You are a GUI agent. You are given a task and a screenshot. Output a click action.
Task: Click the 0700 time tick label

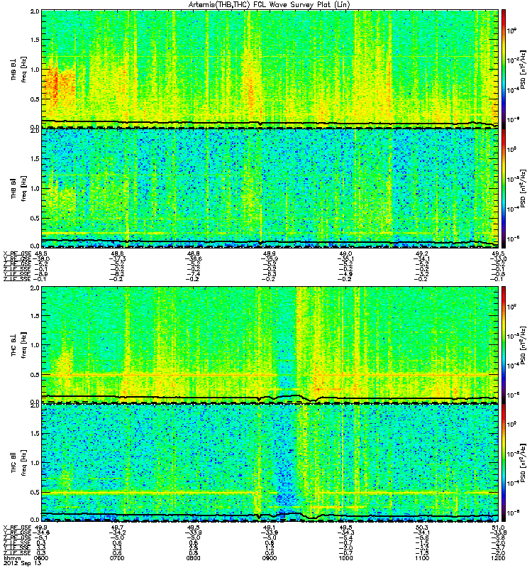[117, 558]
